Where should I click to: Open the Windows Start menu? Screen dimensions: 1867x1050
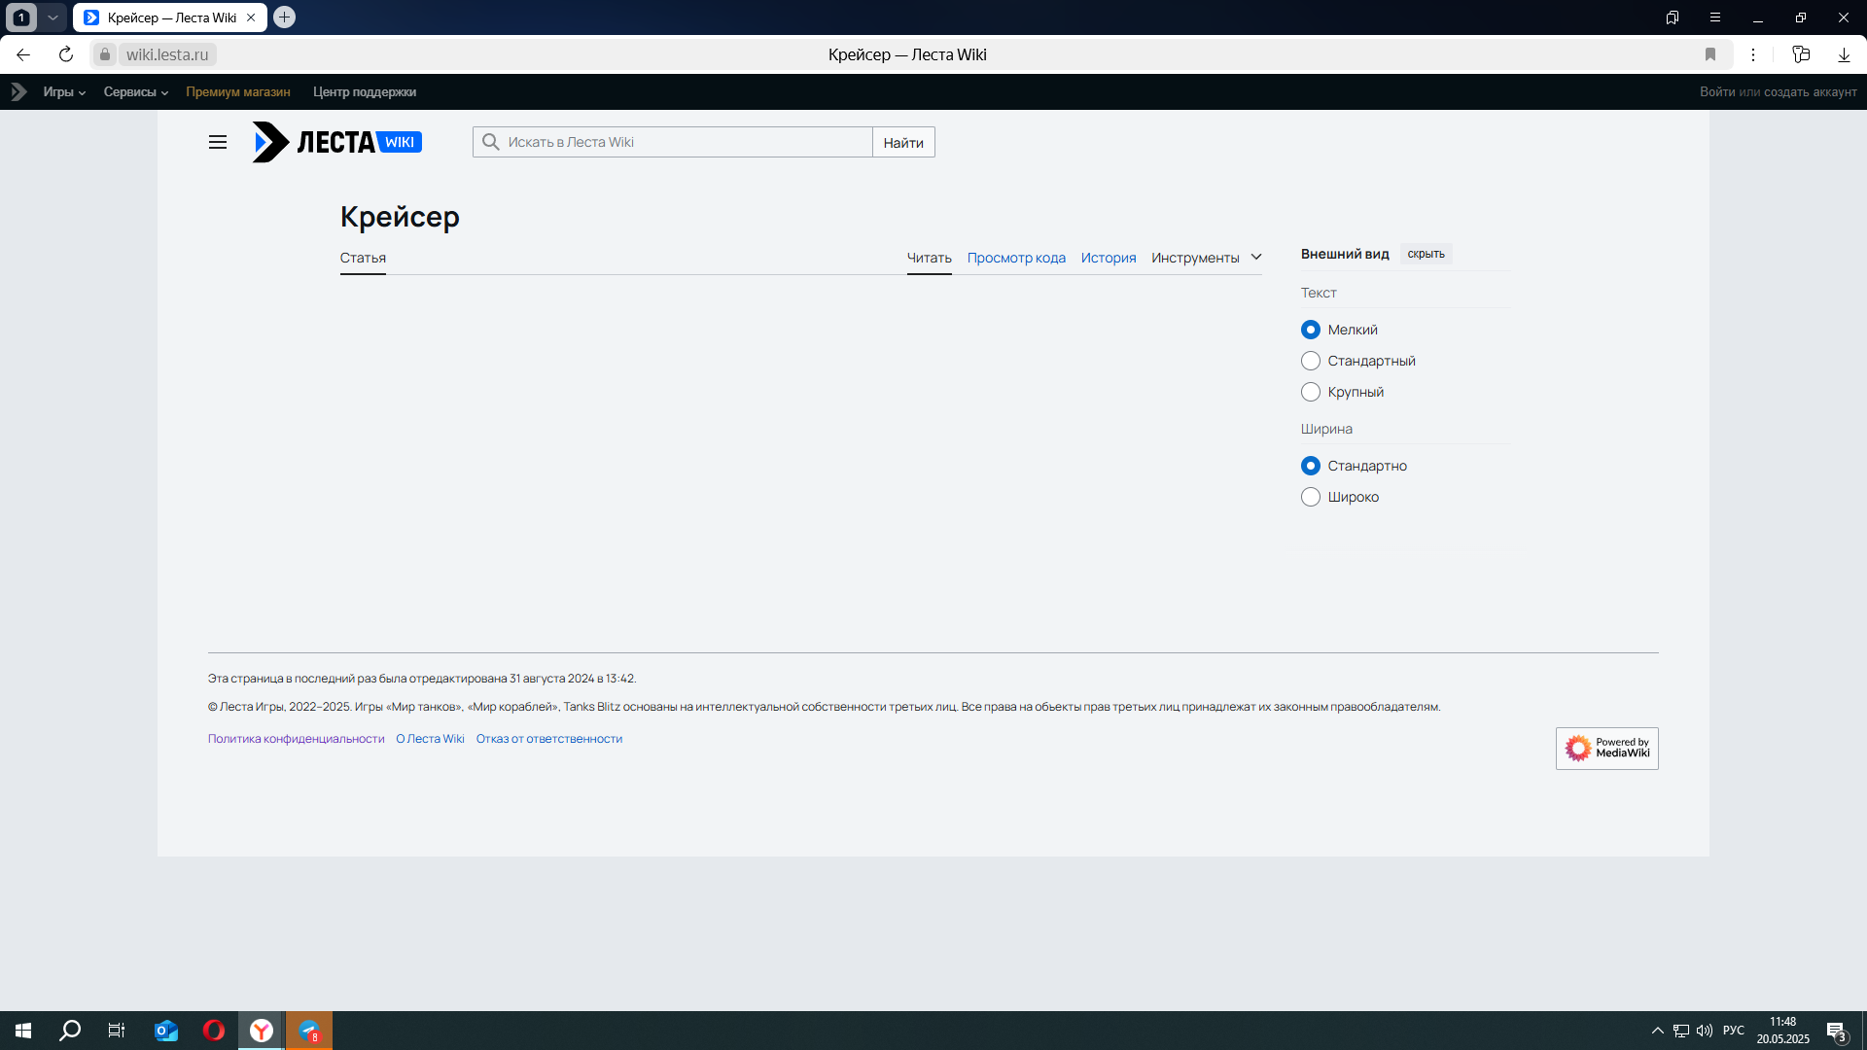(x=23, y=1031)
